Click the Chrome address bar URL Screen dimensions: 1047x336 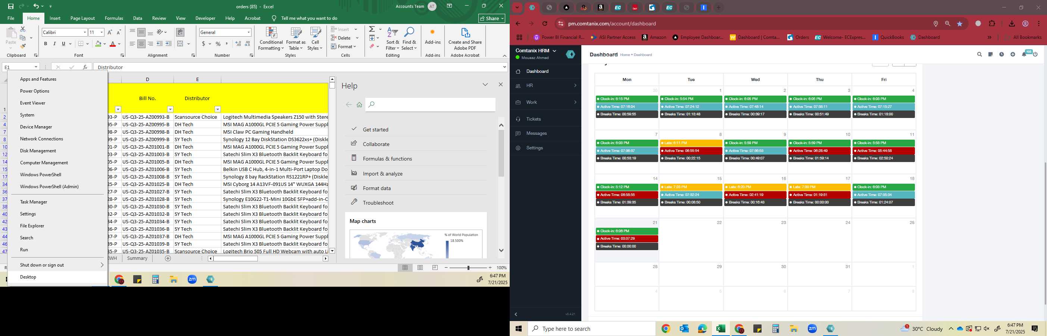(x=612, y=24)
